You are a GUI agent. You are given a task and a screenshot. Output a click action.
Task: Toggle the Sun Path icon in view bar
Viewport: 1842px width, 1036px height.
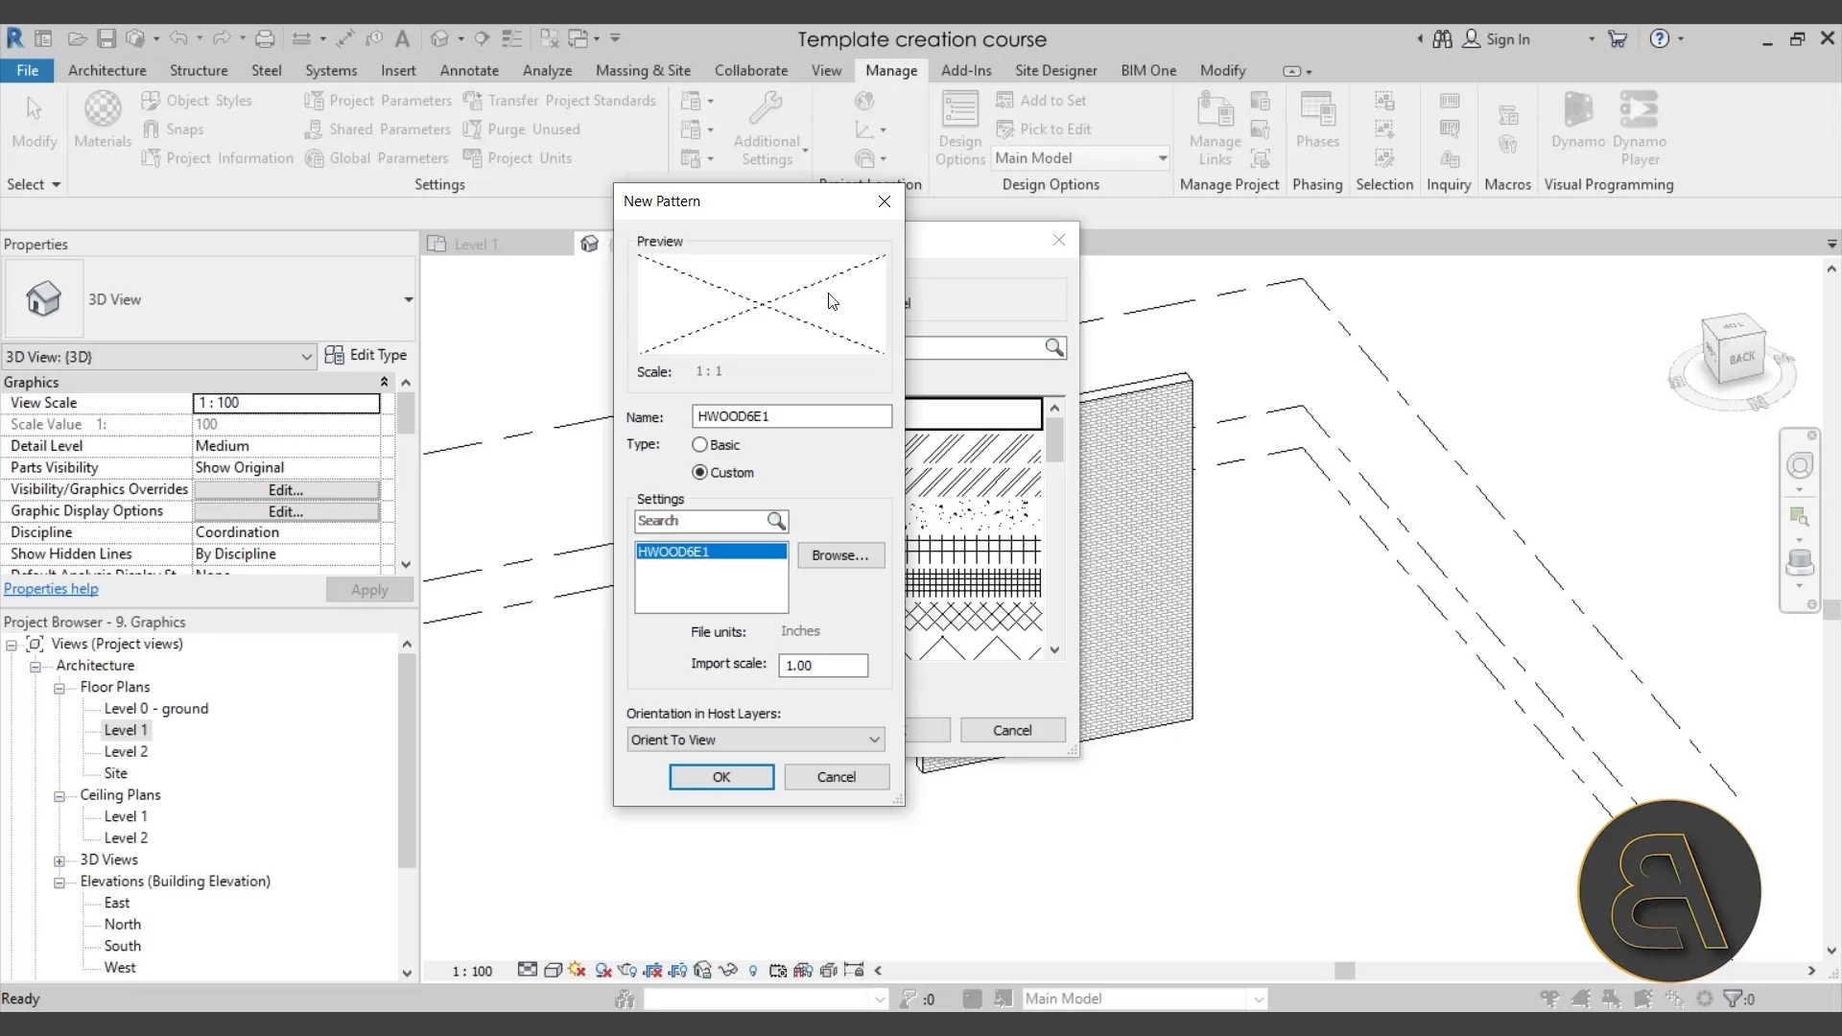coord(578,971)
